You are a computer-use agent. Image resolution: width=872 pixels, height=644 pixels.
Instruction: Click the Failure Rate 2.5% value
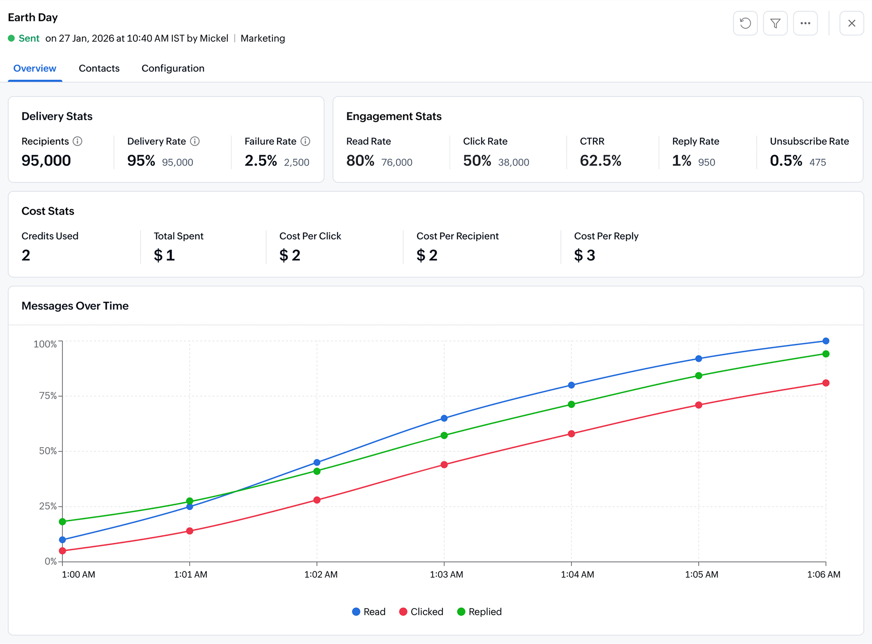pos(261,161)
